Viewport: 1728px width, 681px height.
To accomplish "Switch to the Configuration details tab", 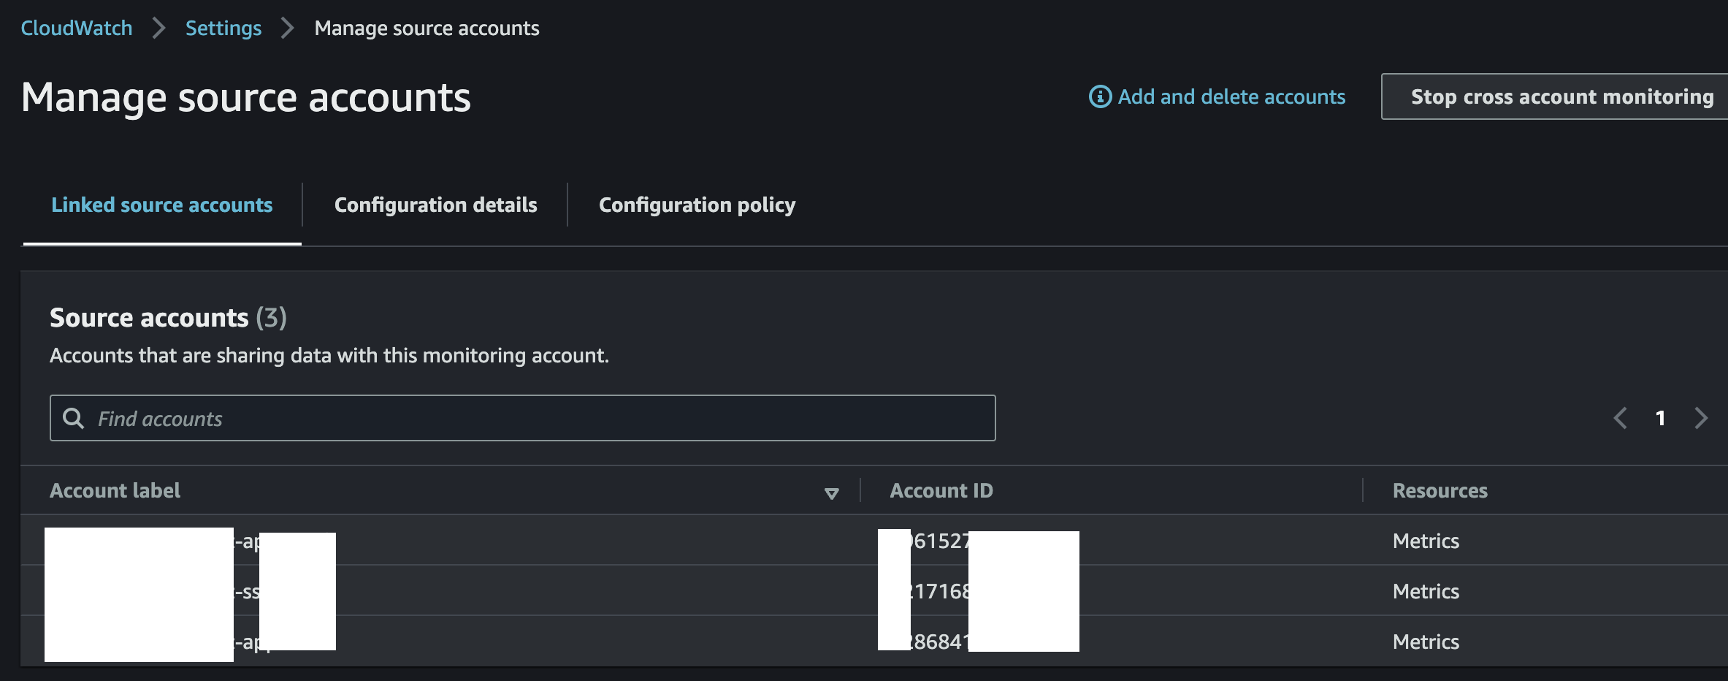I will click(x=435, y=205).
